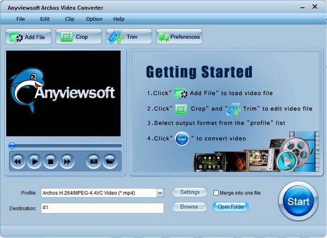The image size is (327, 238).
Task: Open the Crop tool
Action: point(79,37)
